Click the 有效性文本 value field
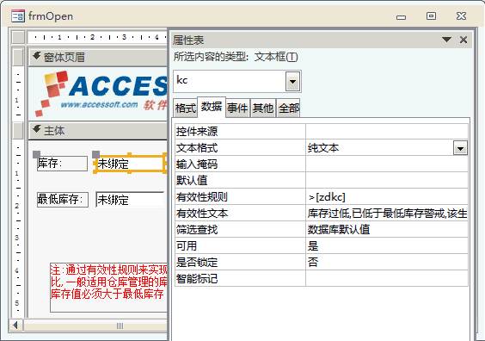This screenshot has height=341, width=485. (387, 214)
